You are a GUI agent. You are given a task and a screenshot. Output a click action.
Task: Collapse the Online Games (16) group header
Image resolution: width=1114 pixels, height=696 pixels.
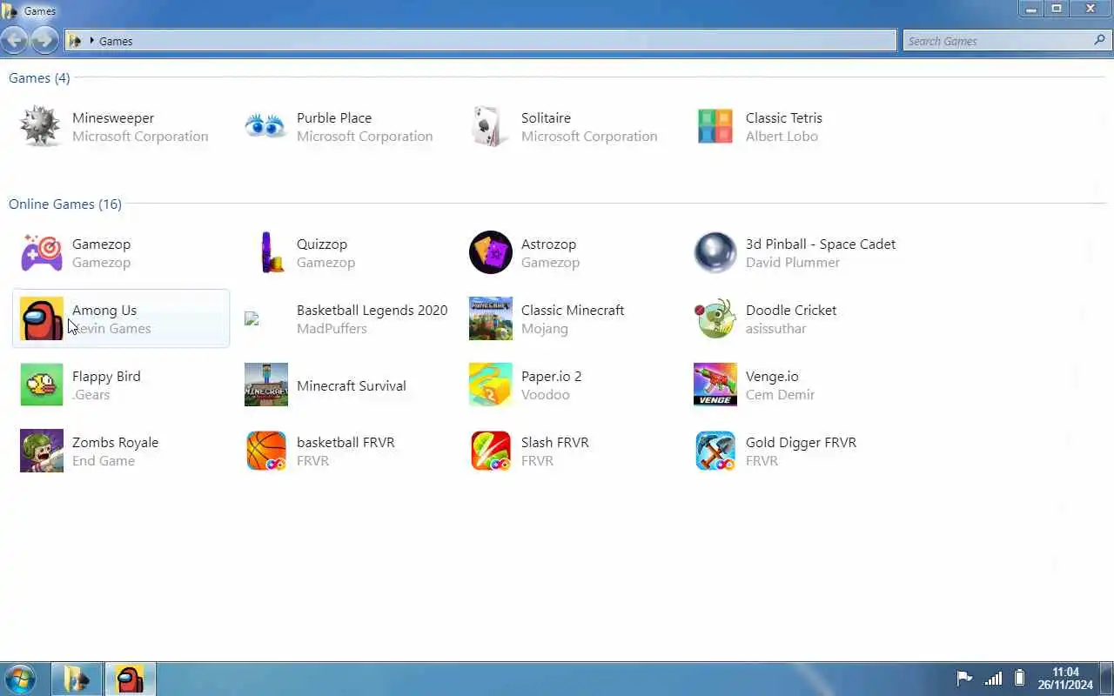pos(65,204)
